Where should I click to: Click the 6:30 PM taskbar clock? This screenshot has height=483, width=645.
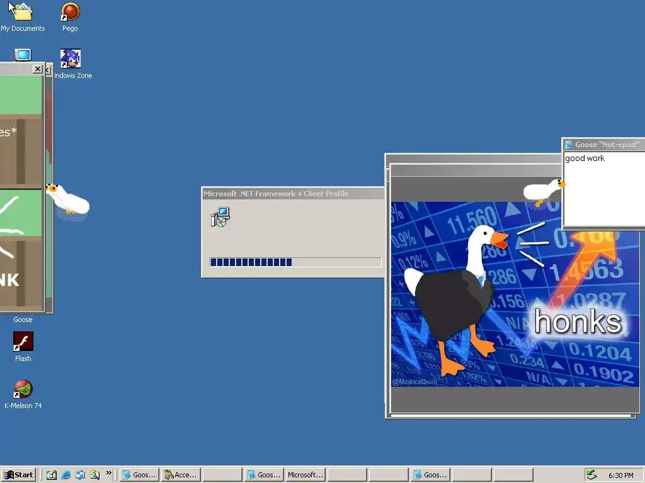(x=620, y=475)
